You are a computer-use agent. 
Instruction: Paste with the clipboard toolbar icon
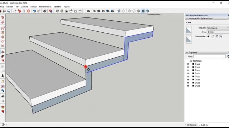point(24,11)
